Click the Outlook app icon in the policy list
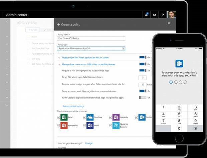Viewport: 207px width, 158px height. coord(142,117)
